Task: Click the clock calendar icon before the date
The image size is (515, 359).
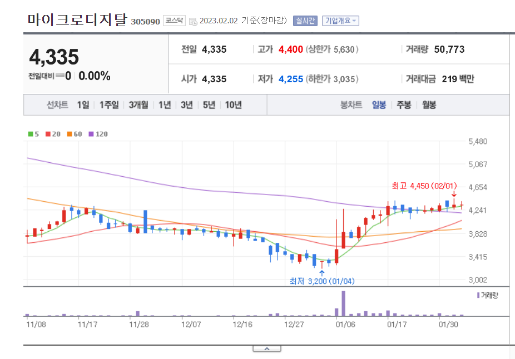Action: click(x=193, y=22)
